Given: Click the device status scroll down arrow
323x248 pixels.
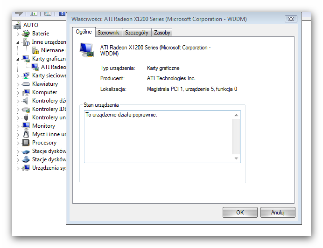Looking at the screenshot, I should [236, 158].
